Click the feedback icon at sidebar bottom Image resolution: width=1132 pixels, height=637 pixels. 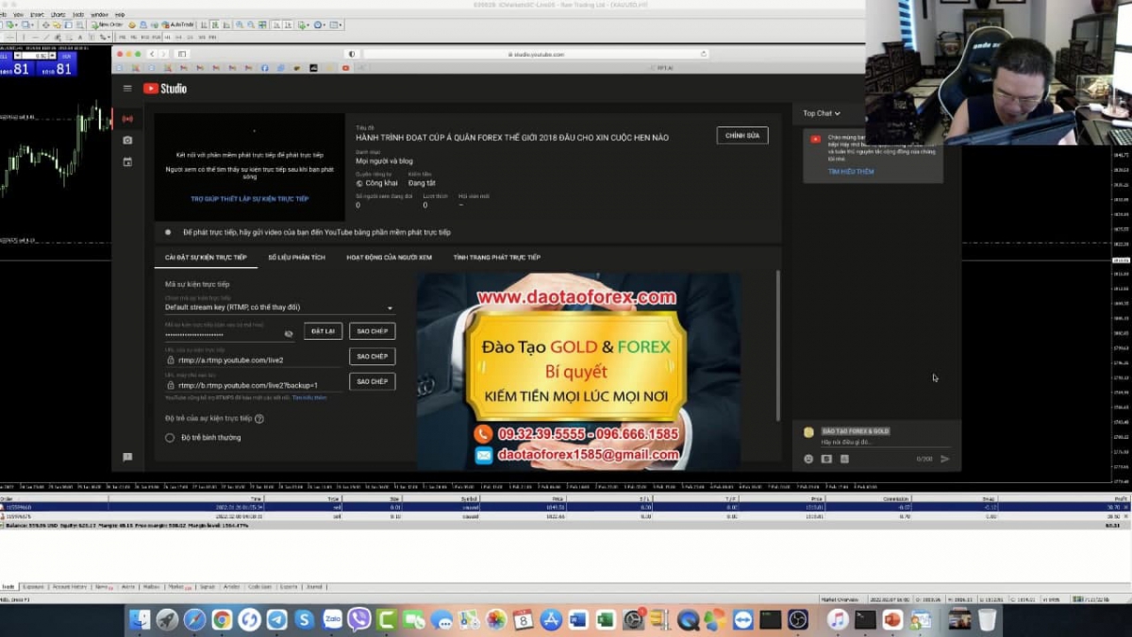pos(127,457)
